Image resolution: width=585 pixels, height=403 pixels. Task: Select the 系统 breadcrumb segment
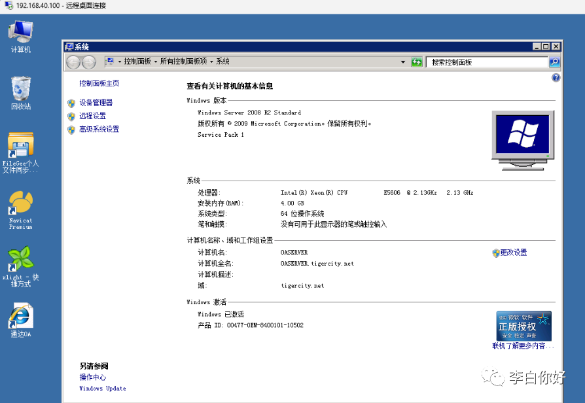tap(222, 61)
